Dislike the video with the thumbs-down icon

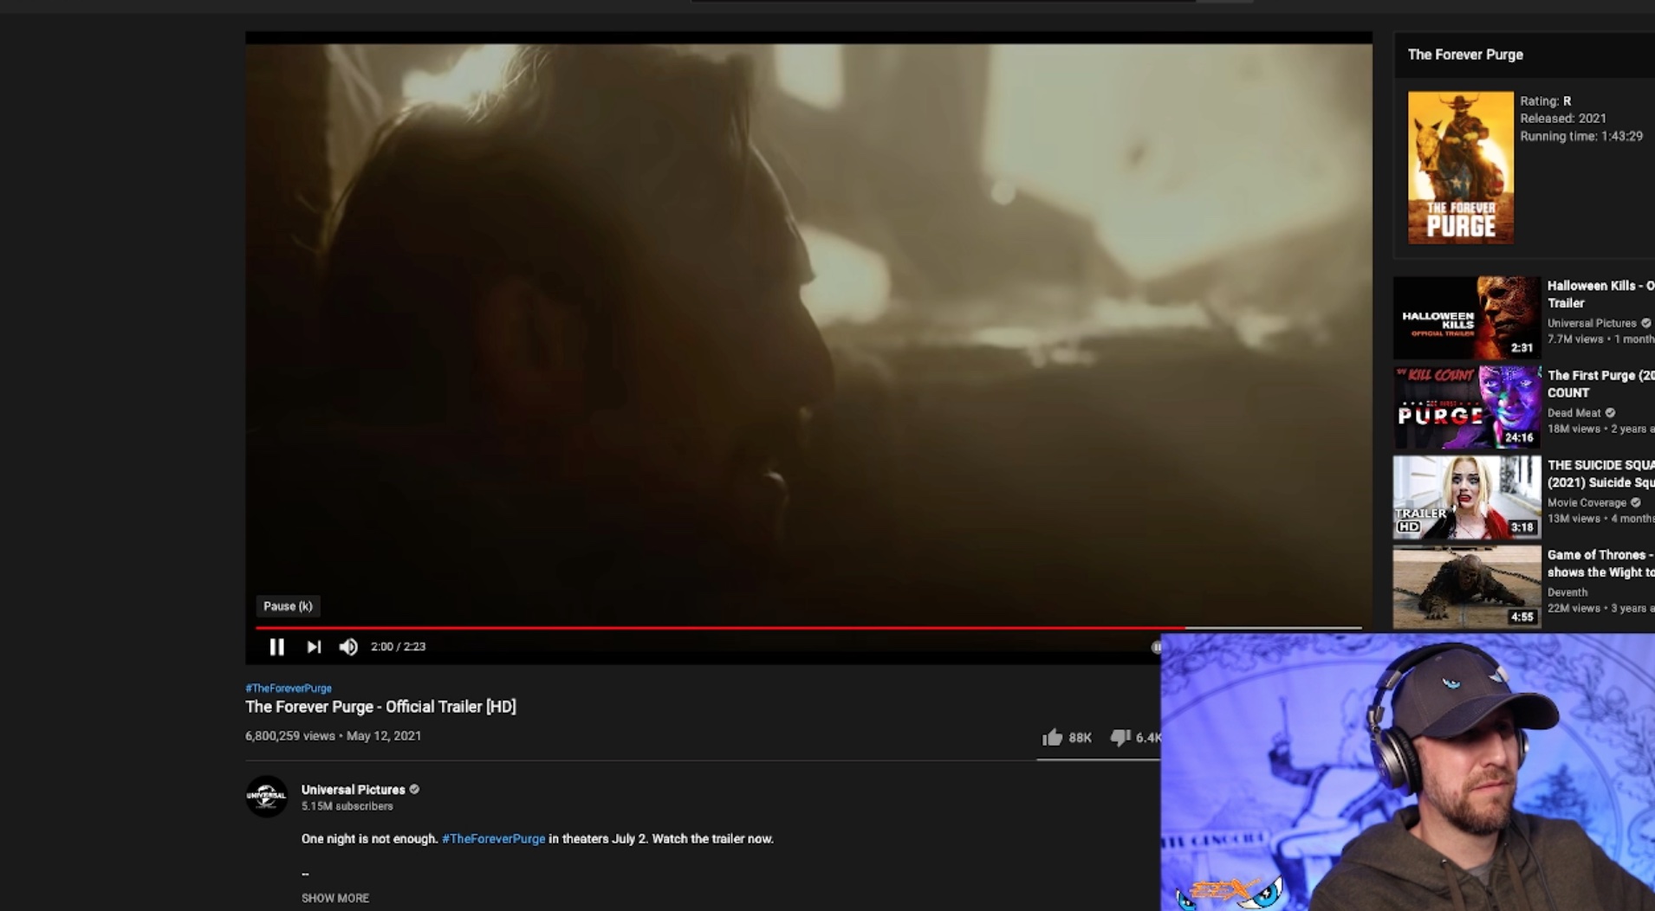pos(1120,737)
